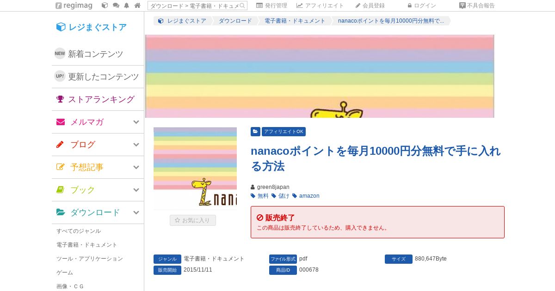Viewport: 555px width, 291px height.
Task: Open アフィリエイト in the top bar
Action: [x=320, y=6]
